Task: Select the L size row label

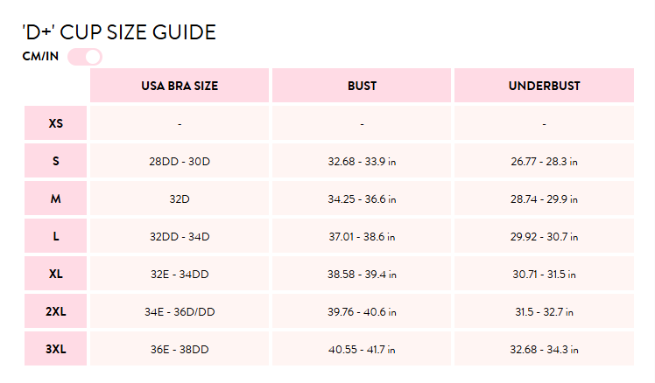Action: pyautogui.click(x=55, y=236)
